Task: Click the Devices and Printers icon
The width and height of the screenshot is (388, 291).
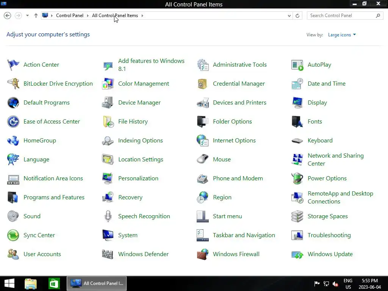Action: coord(203,103)
